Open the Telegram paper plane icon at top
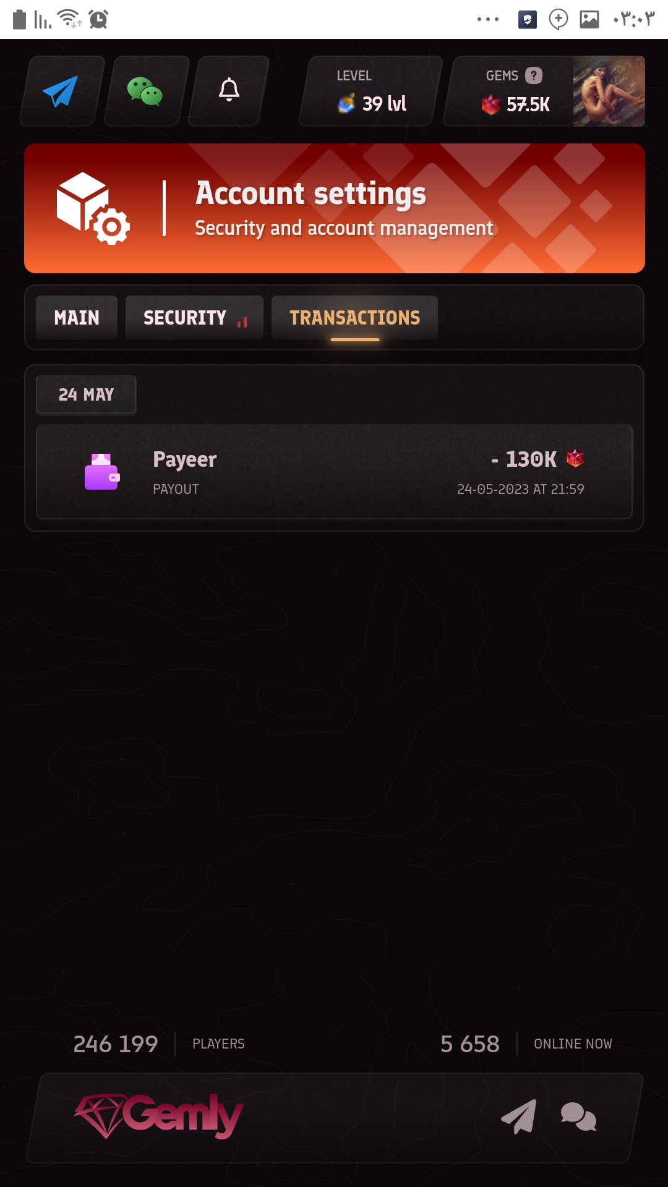Image resolution: width=668 pixels, height=1187 pixels. [61, 91]
